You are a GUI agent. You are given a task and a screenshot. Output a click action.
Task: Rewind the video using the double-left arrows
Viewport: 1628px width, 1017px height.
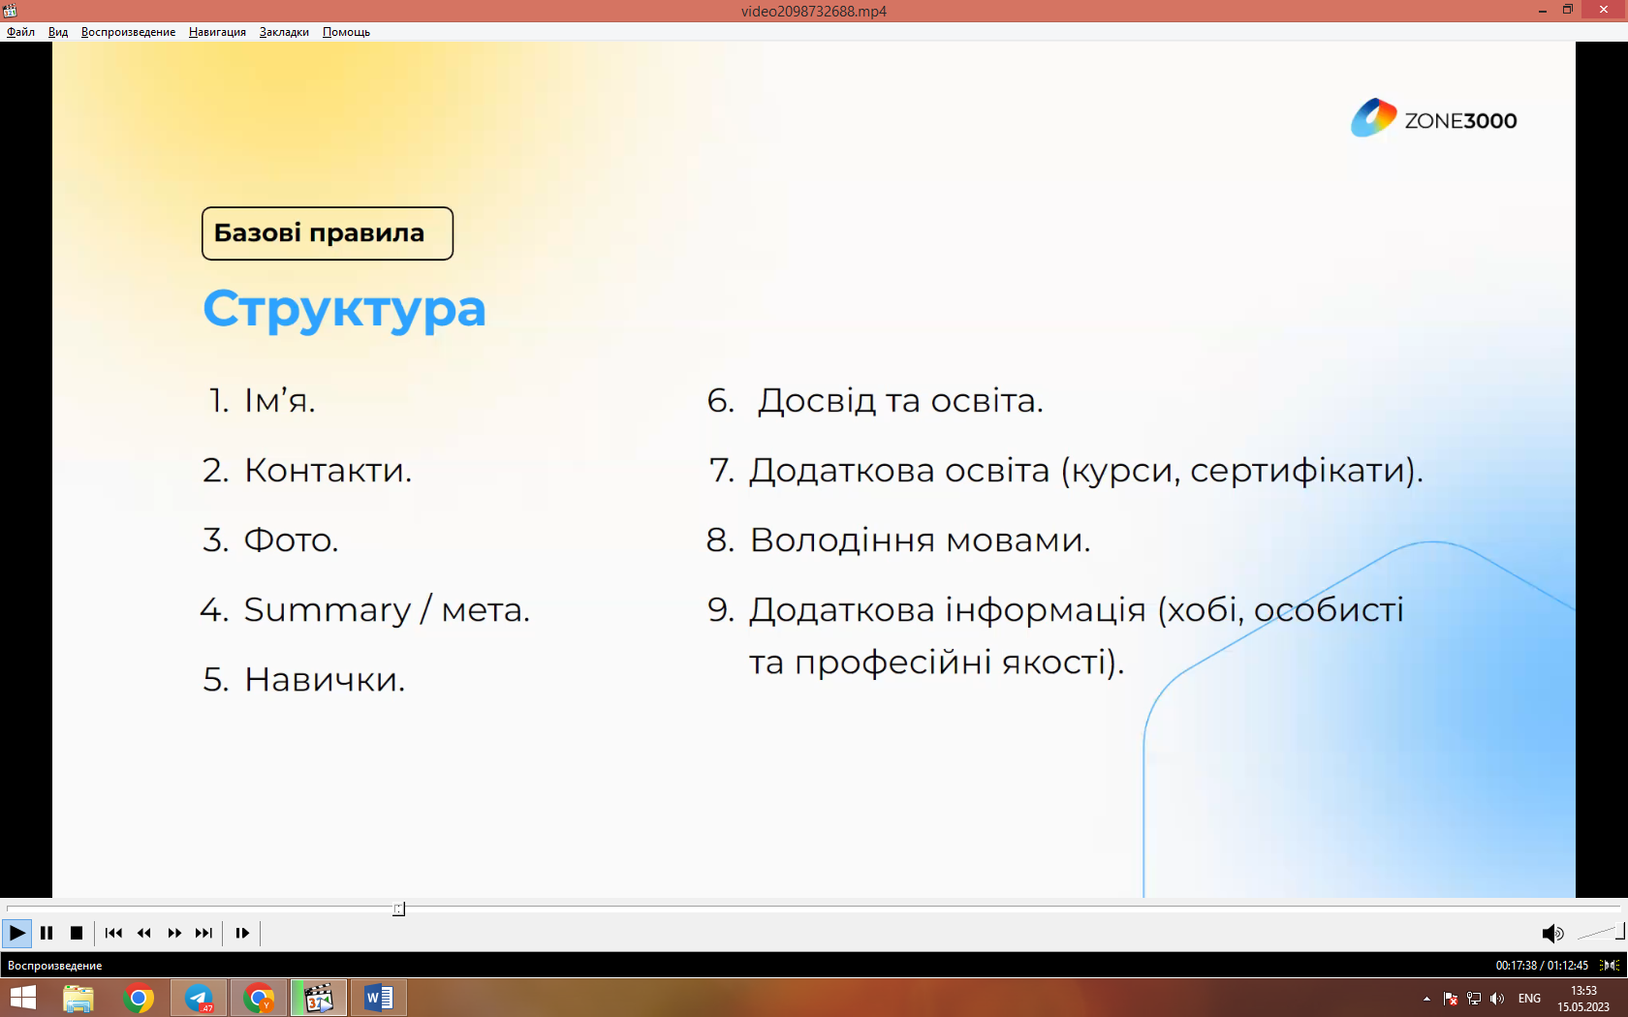(144, 933)
